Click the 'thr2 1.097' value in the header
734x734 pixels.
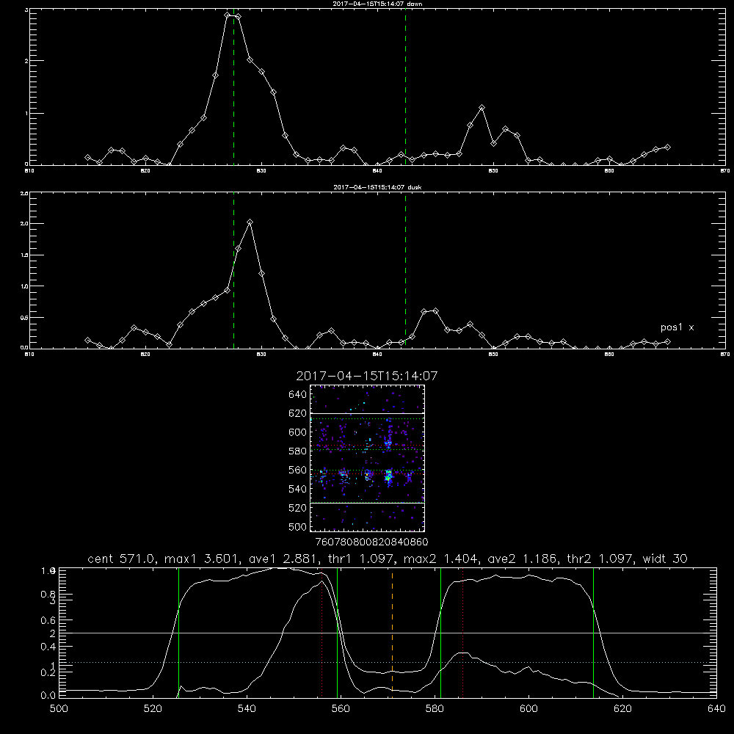pyautogui.click(x=600, y=559)
